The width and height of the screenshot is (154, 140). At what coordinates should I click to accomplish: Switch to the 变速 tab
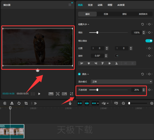(x=90, y=5)
